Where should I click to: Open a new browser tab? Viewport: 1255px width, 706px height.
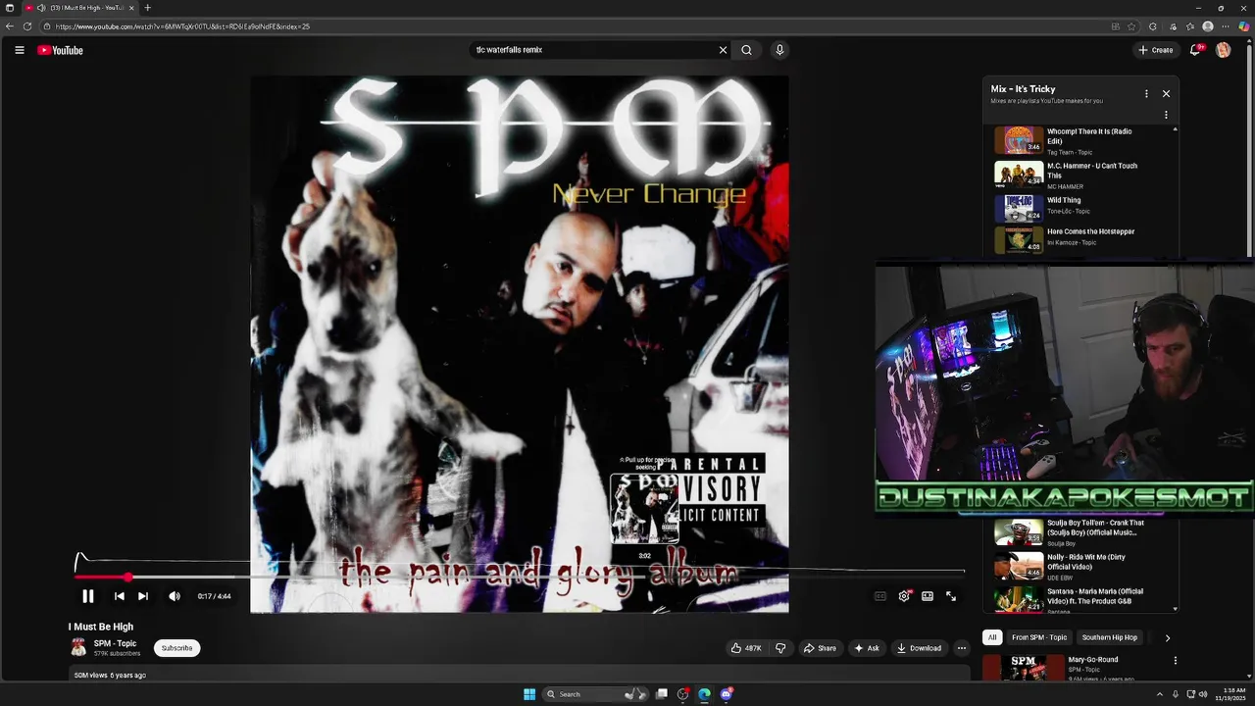147,8
